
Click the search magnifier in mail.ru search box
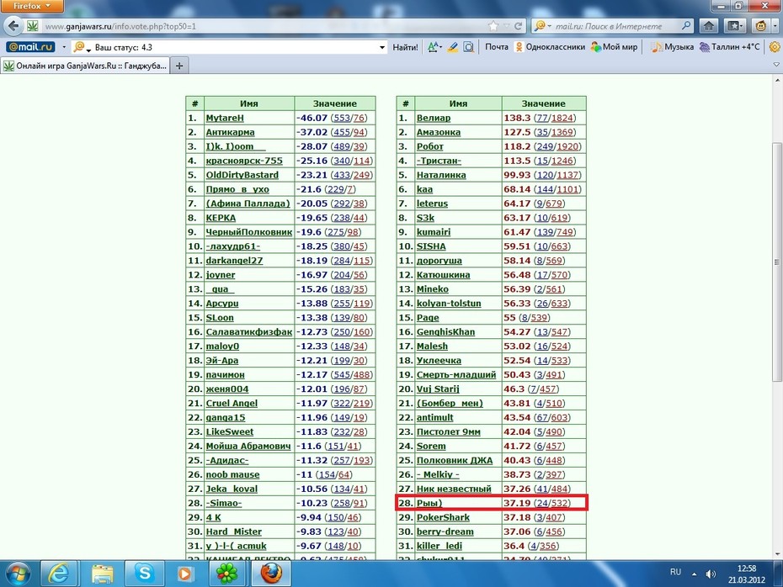(x=687, y=25)
